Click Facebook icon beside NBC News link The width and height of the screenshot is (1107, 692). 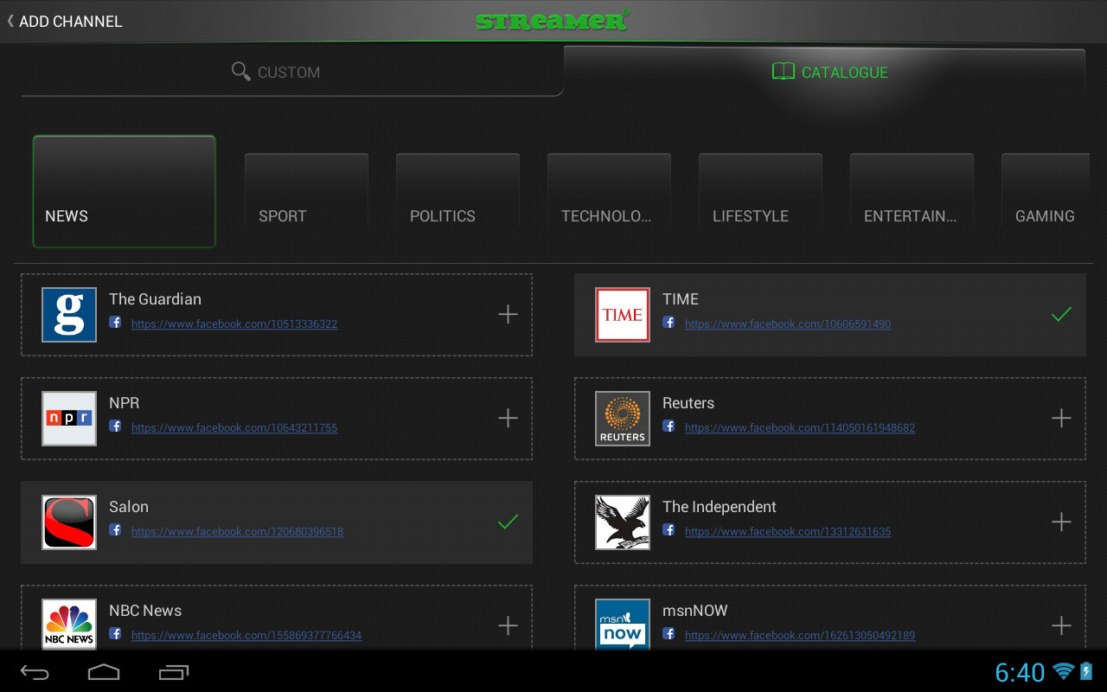point(115,634)
